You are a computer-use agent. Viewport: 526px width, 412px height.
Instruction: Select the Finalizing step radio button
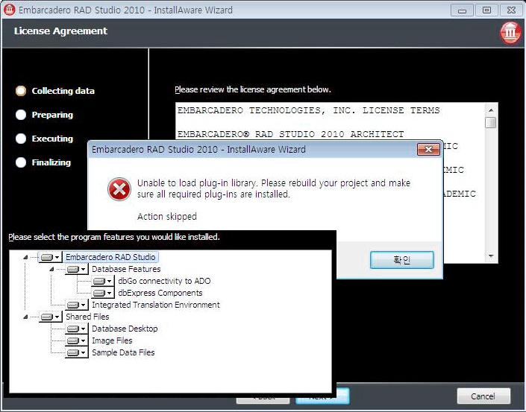(x=21, y=162)
